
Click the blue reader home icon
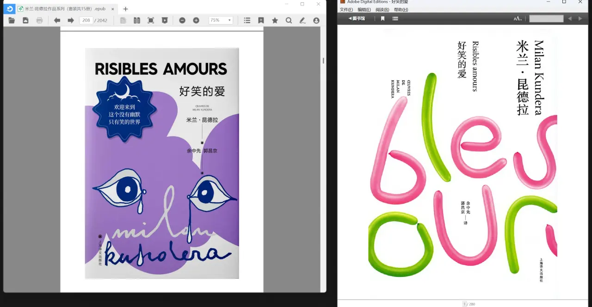[9, 8]
